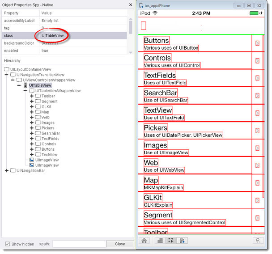Viewport: 272px width, 254px height.
Task: Toggle the Show hidden checkbox
Action: (x=8, y=244)
